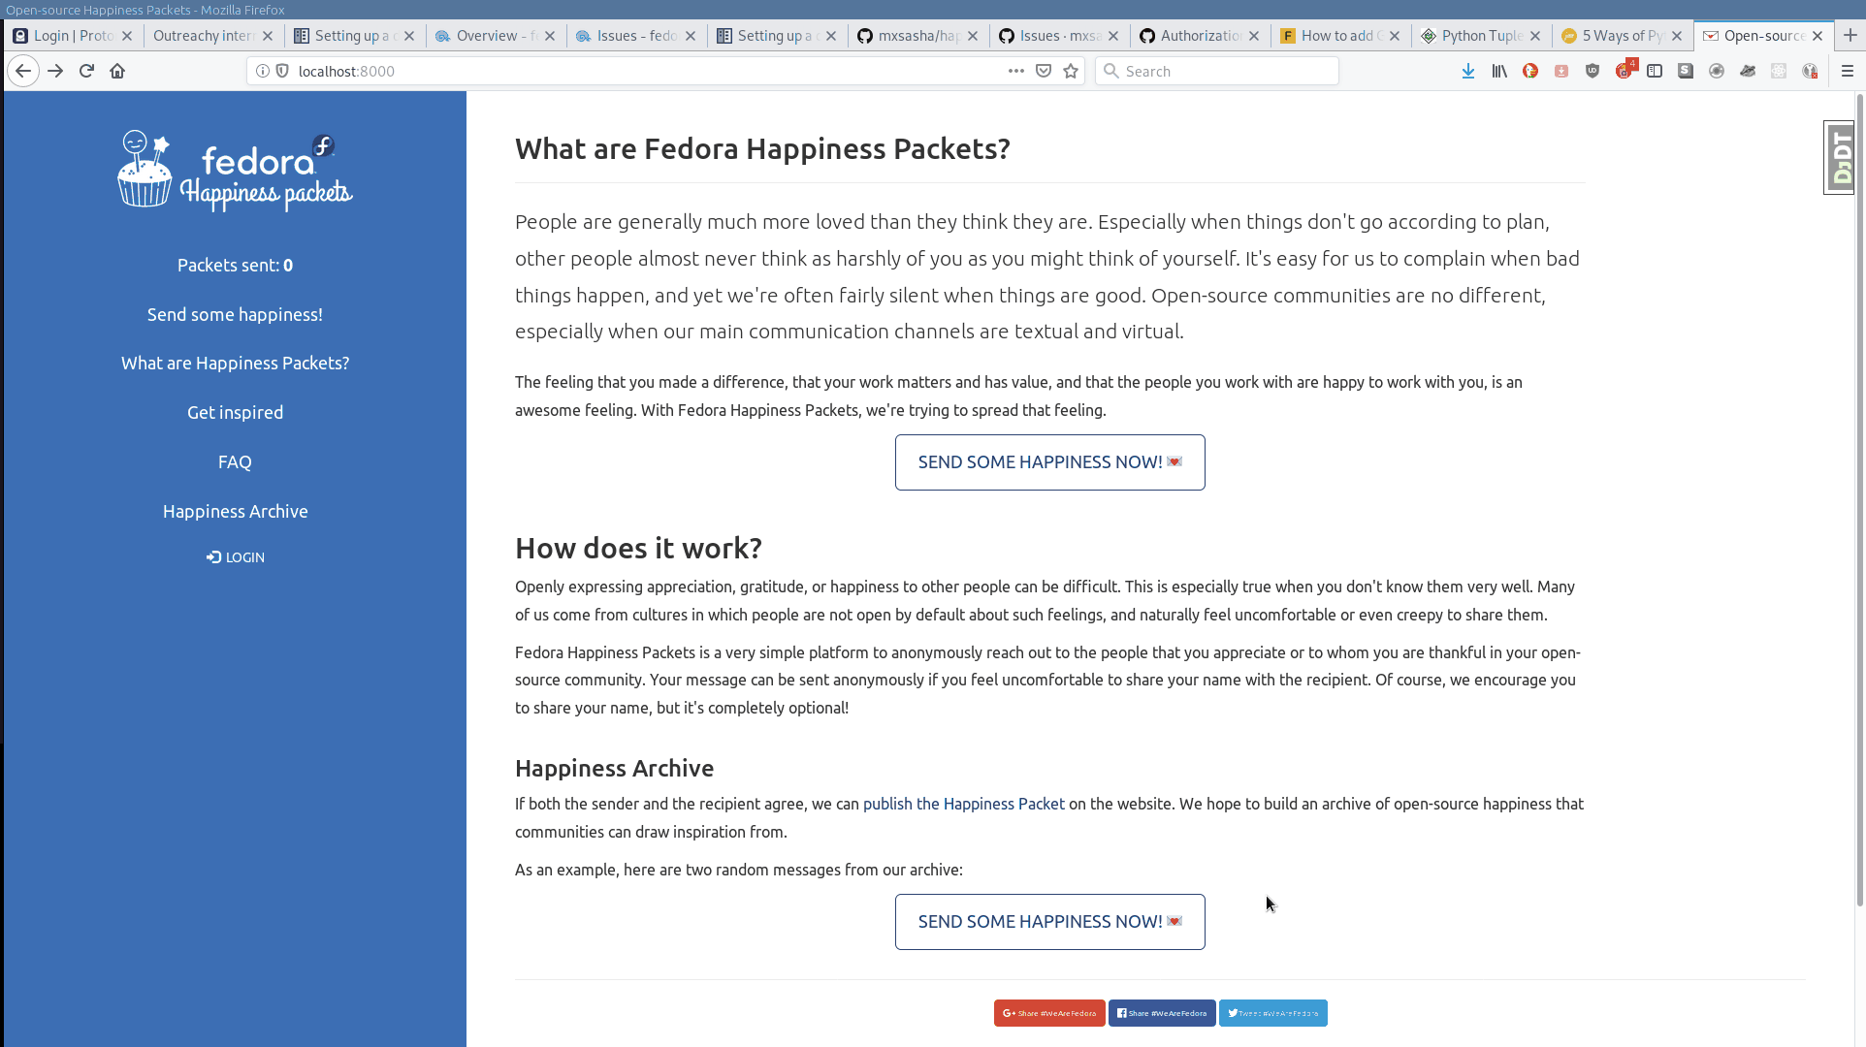Click the How does it work? heading
1866x1047 pixels.
(x=638, y=548)
